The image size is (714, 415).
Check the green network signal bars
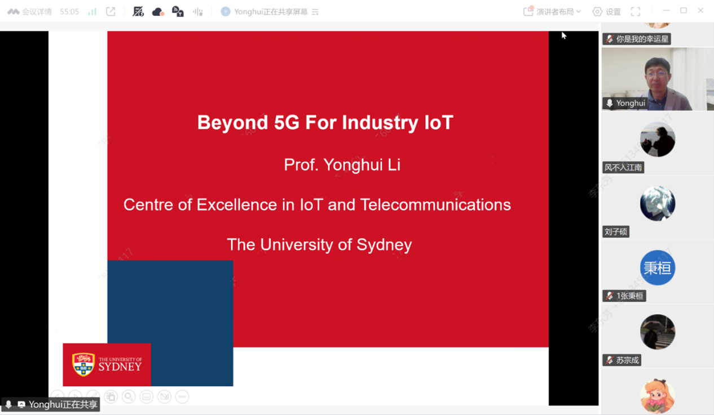click(92, 12)
